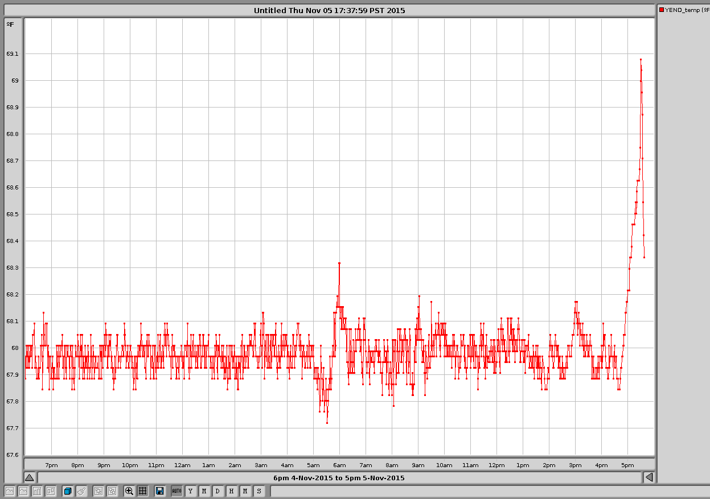The image size is (710, 499).
Task: Click the date range bar 6pm 4-Nov-2015 to 5pm 5-Nov-2015
Action: [339, 477]
